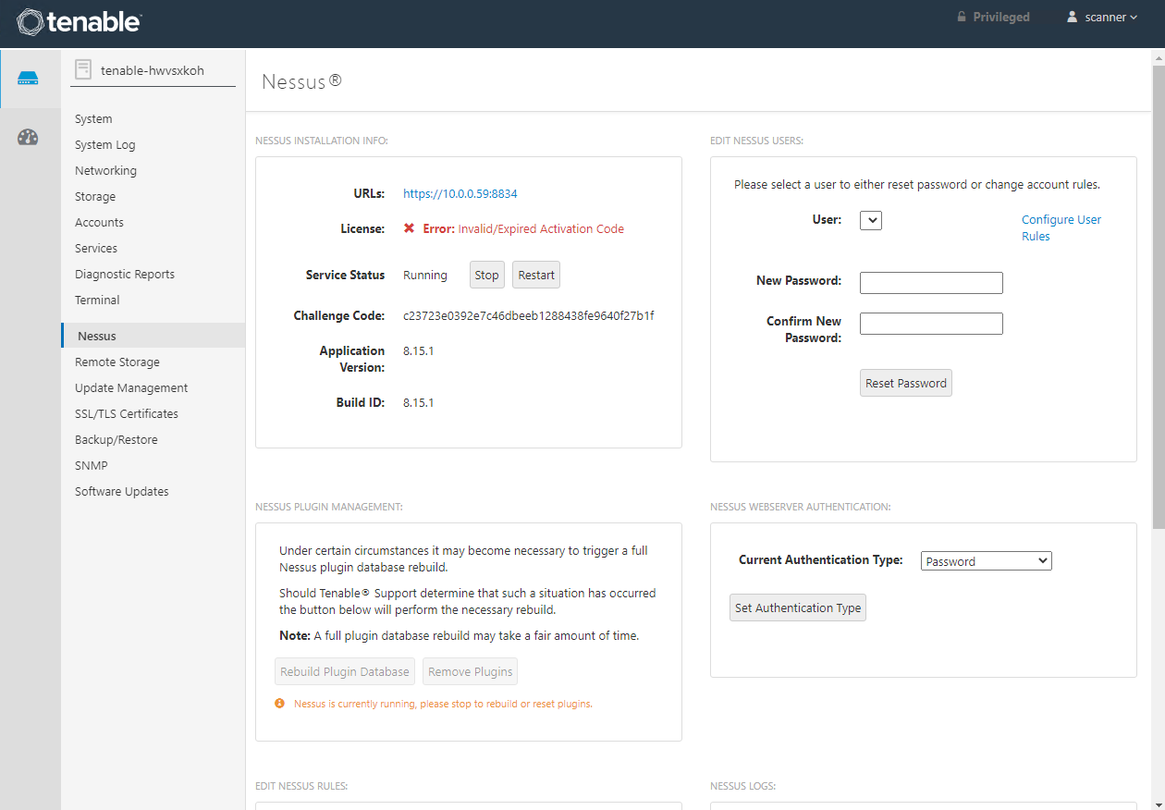Click the Privileged lock icon
This screenshot has width=1165, height=810.
point(962,17)
